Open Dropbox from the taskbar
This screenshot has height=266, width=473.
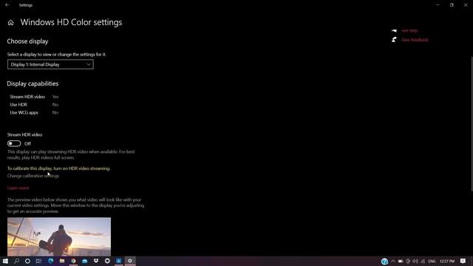point(96,261)
